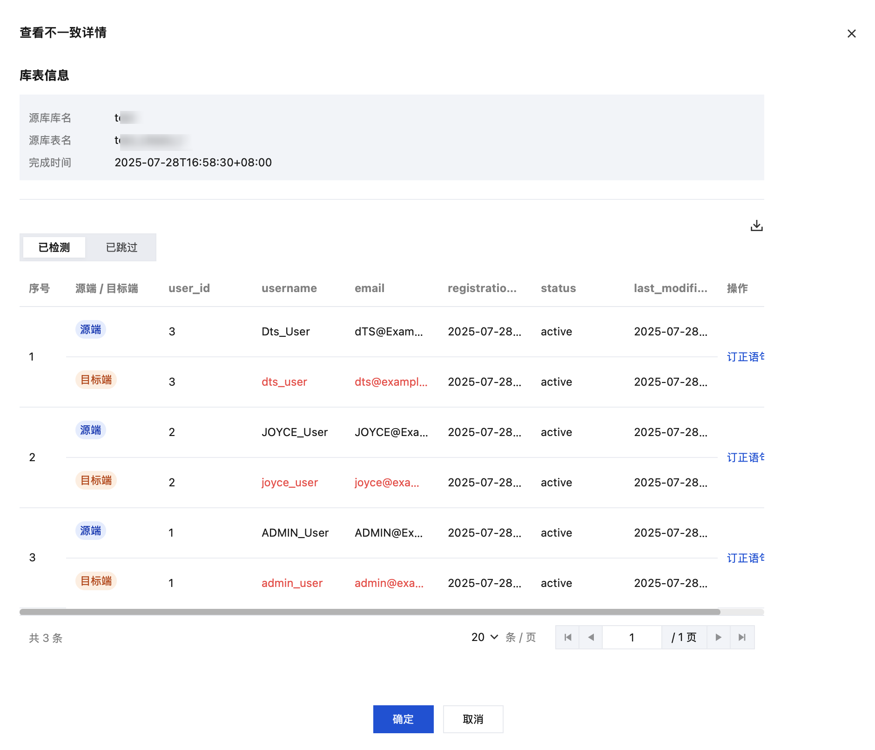Click the registratio... column header
This screenshot has width=875, height=750.
click(482, 288)
